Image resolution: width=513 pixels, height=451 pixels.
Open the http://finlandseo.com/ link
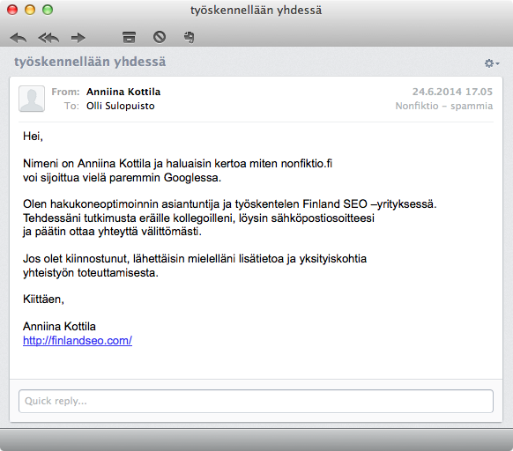coord(78,341)
